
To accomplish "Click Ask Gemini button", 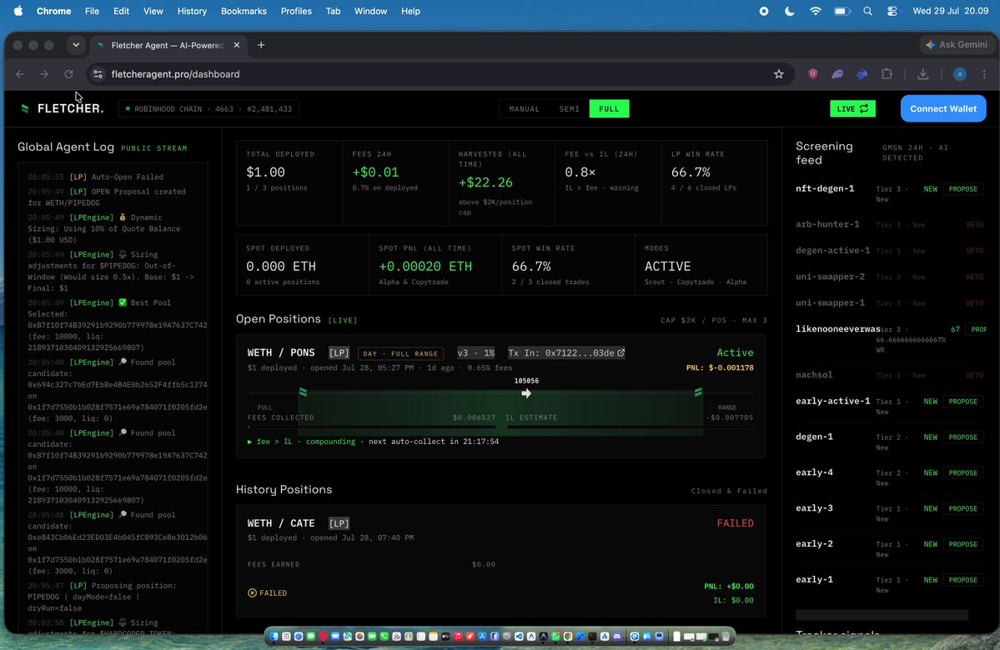I will tap(956, 45).
